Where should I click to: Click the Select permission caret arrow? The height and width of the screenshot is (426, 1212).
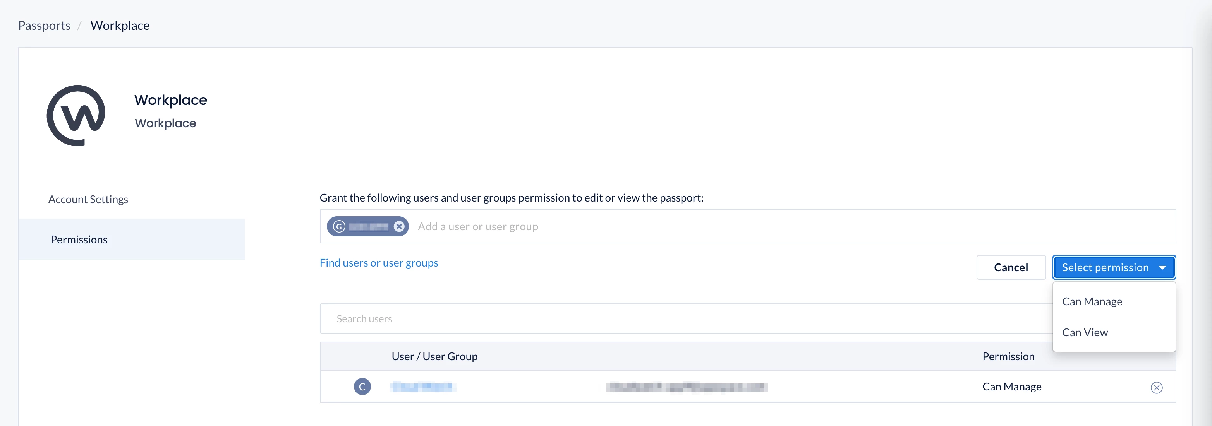tap(1162, 267)
